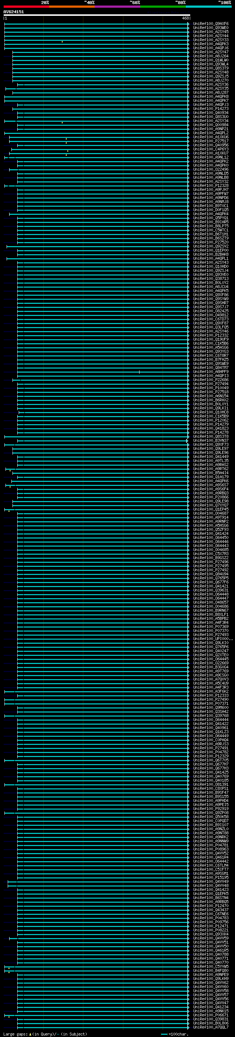Click the last hit UniRef100_A7QQL7
The height and width of the screenshot is (1037, 235).
click(211, 1027)
